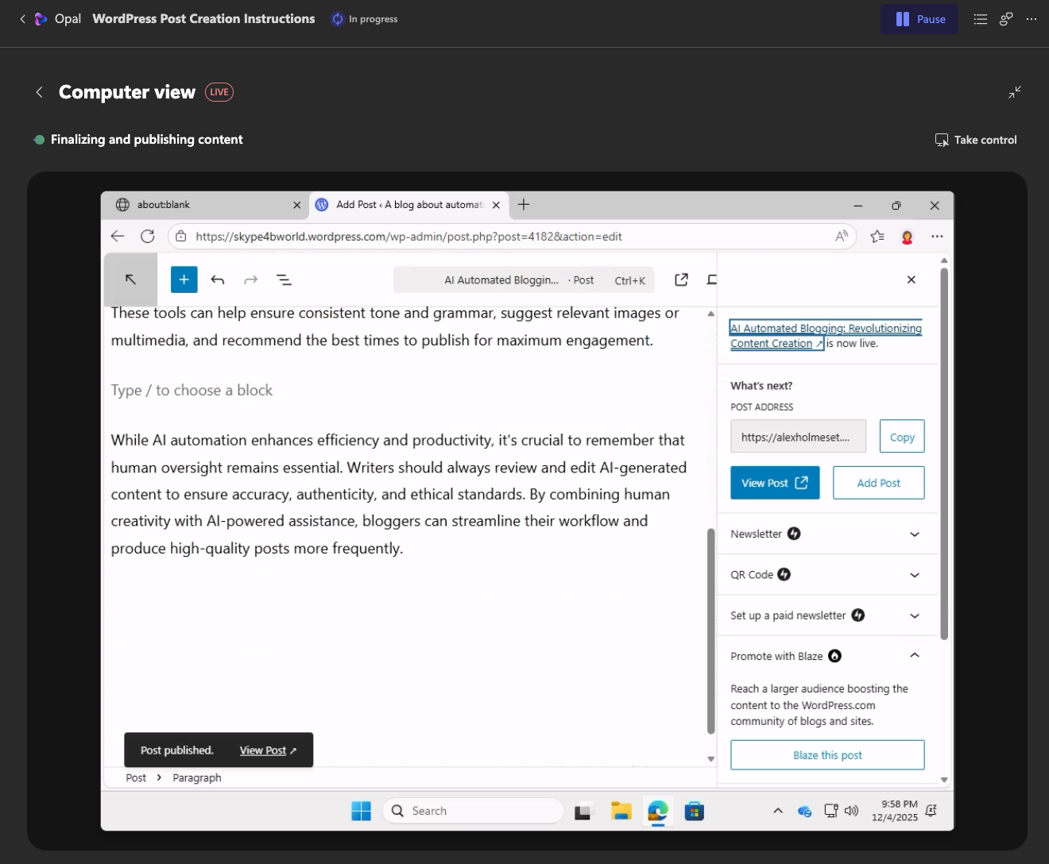Click the blue block inserter plus icon

184,280
